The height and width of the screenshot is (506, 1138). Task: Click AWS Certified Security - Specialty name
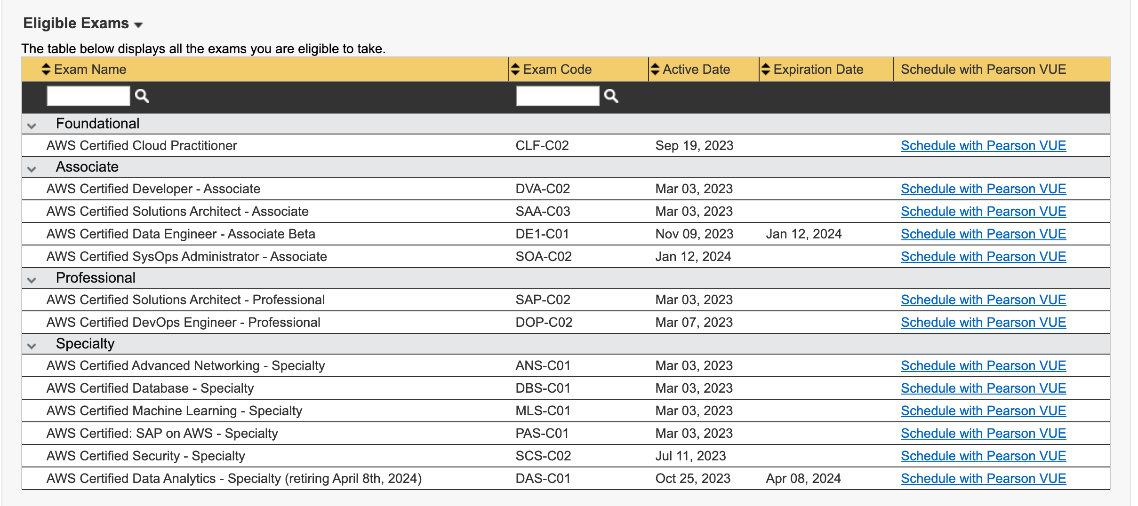tap(145, 456)
